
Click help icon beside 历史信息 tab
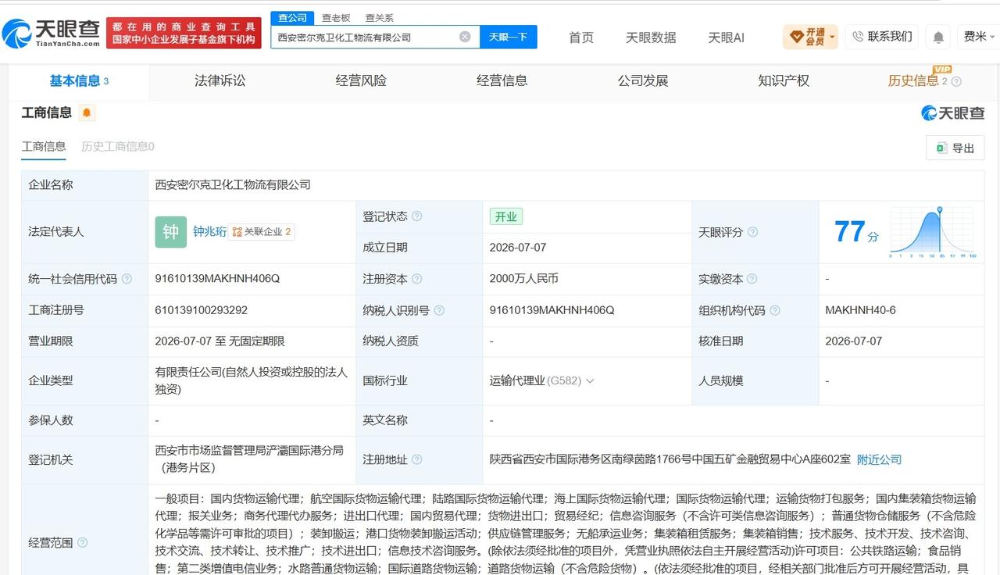[x=956, y=81]
